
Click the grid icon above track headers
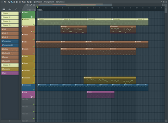click(34, 5)
